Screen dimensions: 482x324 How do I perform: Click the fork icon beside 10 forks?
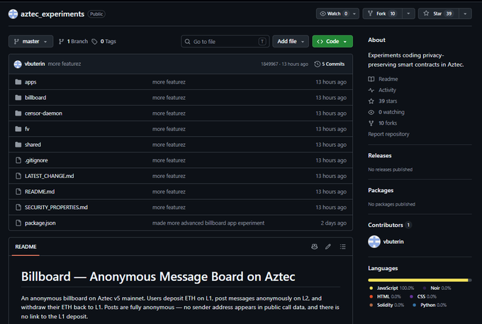[371, 123]
